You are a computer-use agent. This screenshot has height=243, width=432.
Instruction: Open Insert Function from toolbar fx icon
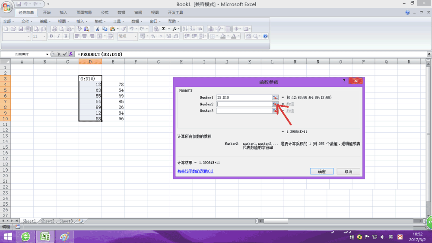point(175,29)
